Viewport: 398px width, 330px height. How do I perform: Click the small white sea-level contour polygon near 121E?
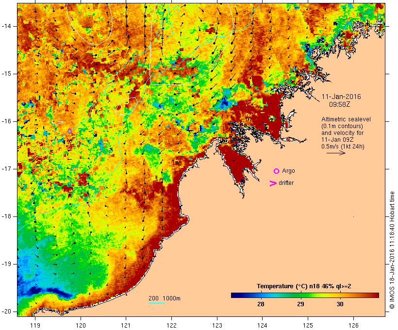click(126, 106)
